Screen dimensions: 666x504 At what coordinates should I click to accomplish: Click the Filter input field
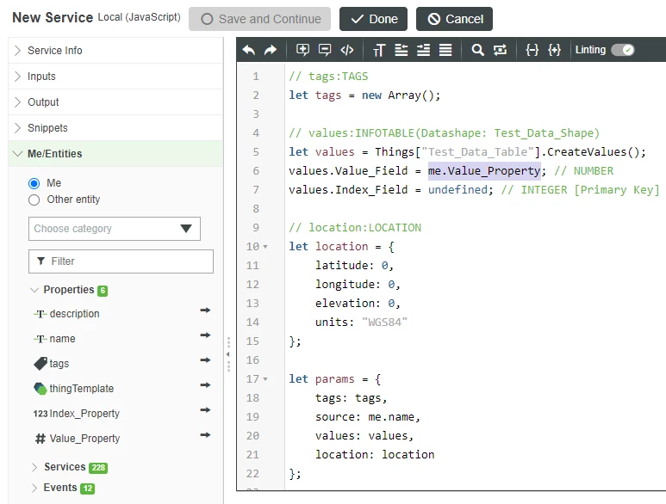[x=121, y=261]
